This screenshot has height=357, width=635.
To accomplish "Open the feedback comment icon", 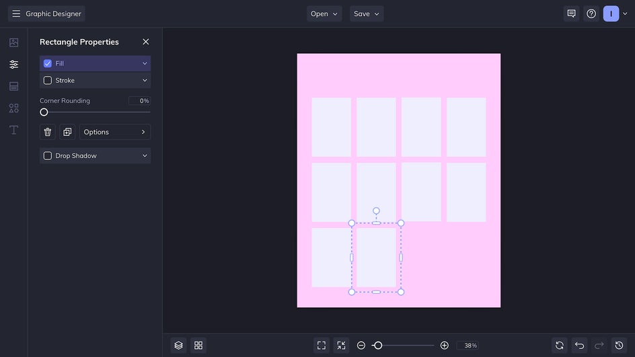I will click(571, 13).
